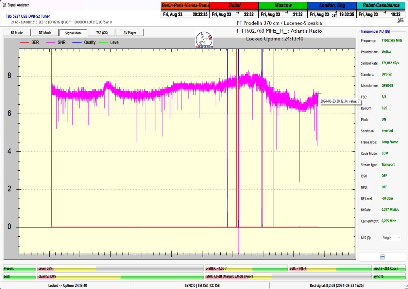The height and width of the screenshot is (289, 408).
Task: Click the panel layout icon button below MIS
Action: (382, 257)
